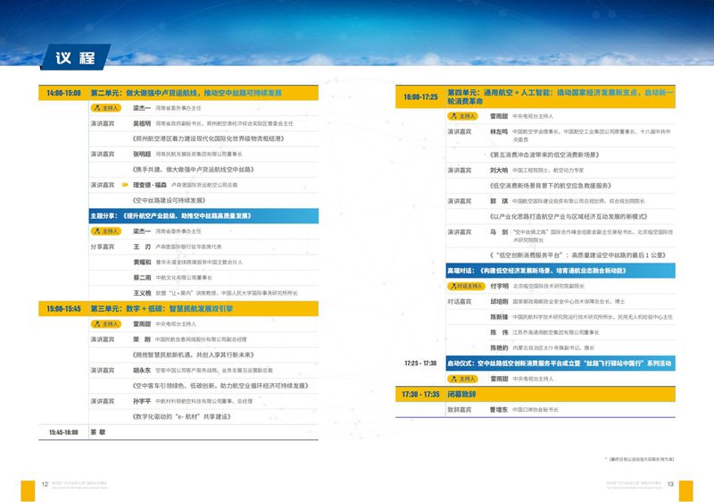Click page number 13 in footer

[670, 484]
